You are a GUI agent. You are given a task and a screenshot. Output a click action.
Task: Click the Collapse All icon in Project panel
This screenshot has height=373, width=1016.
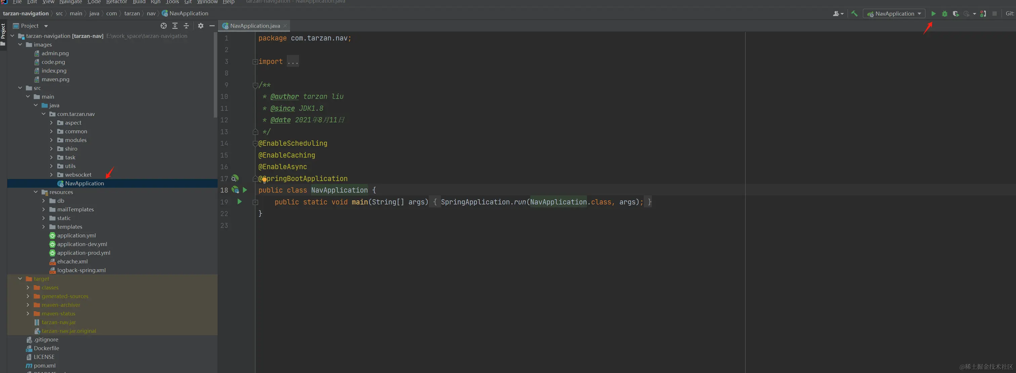(x=186, y=25)
